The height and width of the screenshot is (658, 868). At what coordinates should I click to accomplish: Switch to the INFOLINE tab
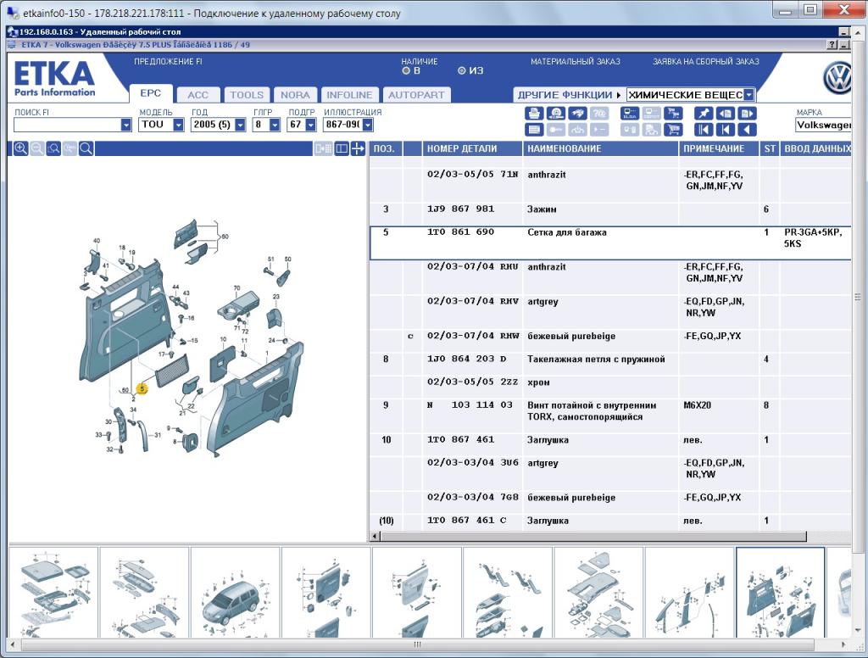click(349, 95)
